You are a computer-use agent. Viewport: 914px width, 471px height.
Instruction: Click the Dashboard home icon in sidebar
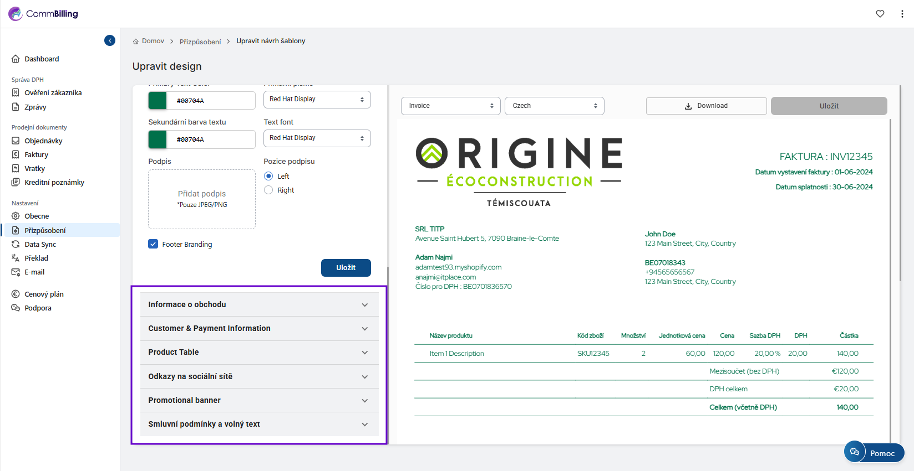coord(16,59)
